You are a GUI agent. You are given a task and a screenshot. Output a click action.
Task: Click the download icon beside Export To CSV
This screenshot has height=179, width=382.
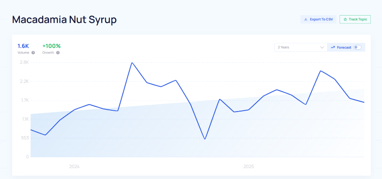[306, 19]
